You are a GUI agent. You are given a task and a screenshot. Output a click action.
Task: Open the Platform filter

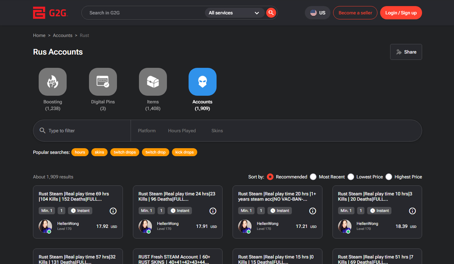(x=147, y=130)
